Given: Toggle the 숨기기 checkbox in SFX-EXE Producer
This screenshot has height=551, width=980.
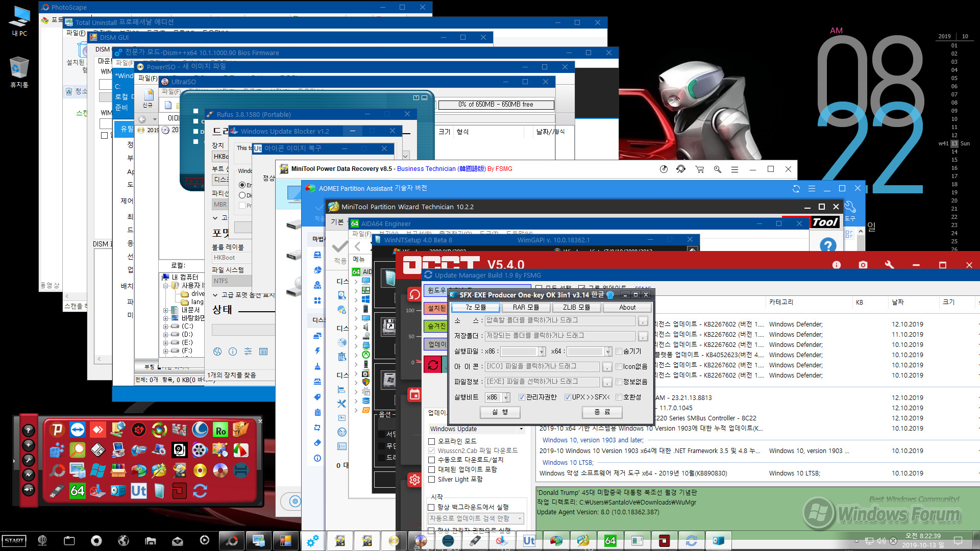Looking at the screenshot, I should [x=619, y=352].
